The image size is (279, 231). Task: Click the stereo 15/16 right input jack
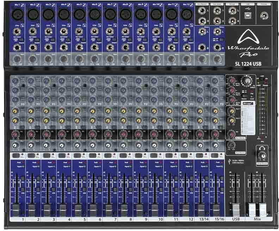217,48
